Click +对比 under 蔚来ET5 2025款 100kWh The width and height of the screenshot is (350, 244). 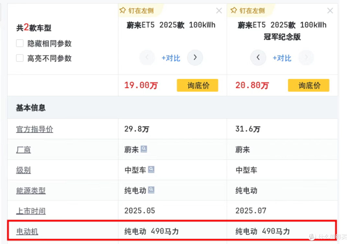click(171, 58)
